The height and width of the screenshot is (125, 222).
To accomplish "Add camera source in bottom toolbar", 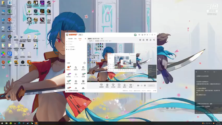I will [107, 86].
